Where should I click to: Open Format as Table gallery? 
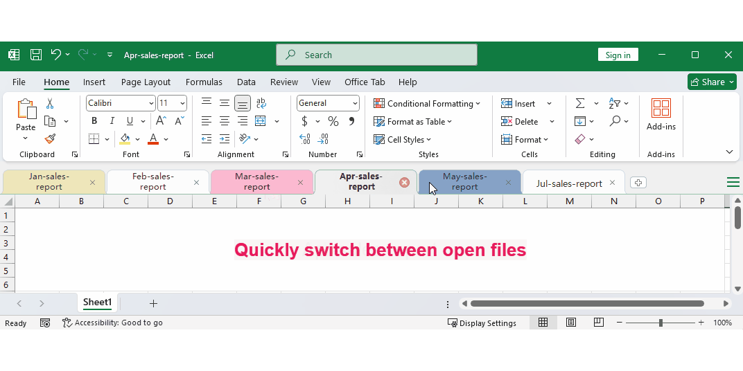412,122
